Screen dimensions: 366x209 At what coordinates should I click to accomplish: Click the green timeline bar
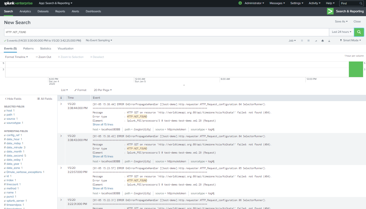click(x=356, y=69)
